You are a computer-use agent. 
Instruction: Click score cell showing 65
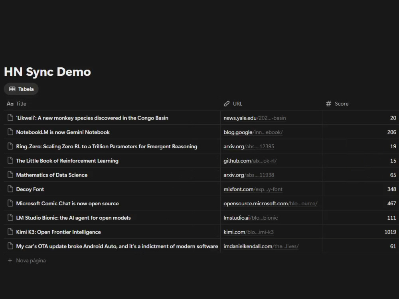(361, 175)
